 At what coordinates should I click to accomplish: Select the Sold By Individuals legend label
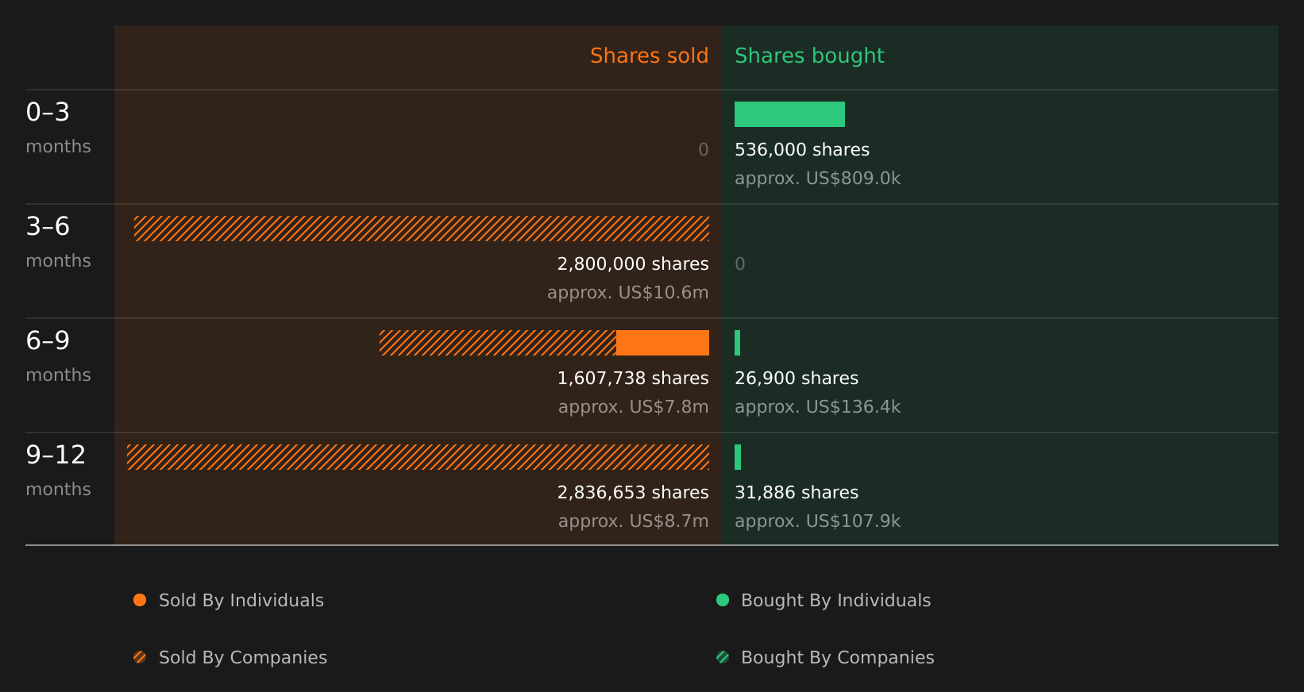tap(241, 601)
